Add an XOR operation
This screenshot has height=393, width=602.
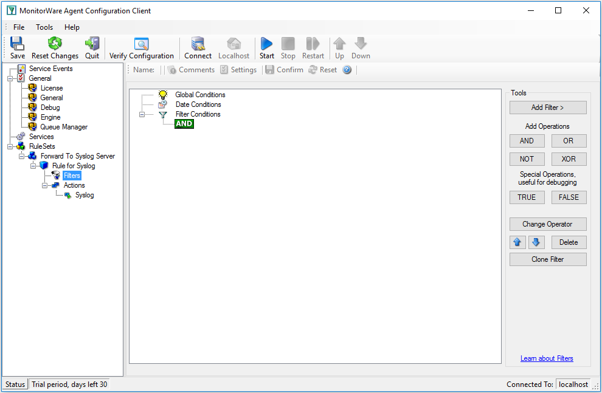569,159
